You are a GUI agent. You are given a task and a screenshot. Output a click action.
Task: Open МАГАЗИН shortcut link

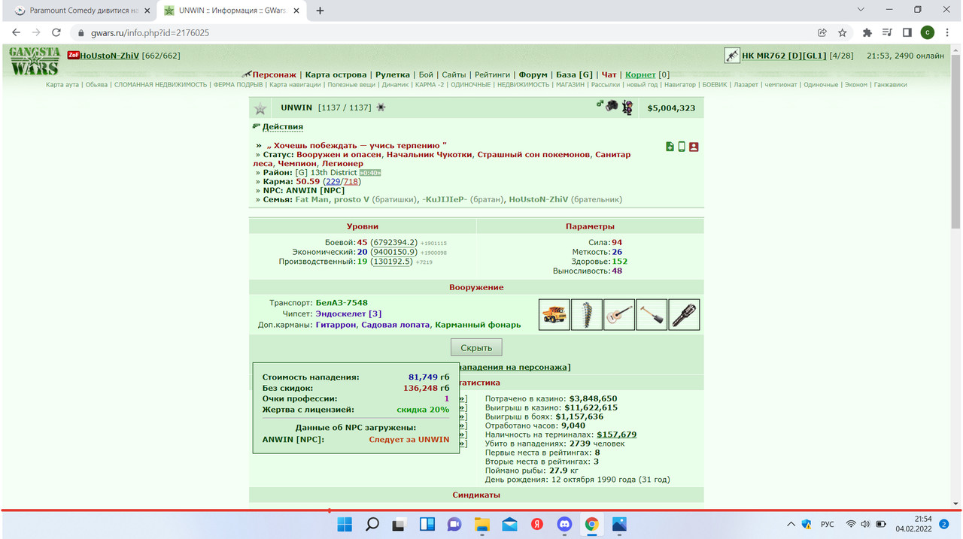[570, 85]
